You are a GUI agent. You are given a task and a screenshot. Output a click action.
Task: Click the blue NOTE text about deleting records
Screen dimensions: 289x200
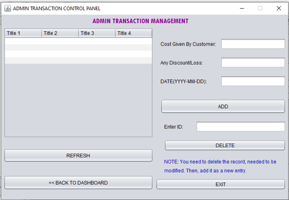point(220,166)
